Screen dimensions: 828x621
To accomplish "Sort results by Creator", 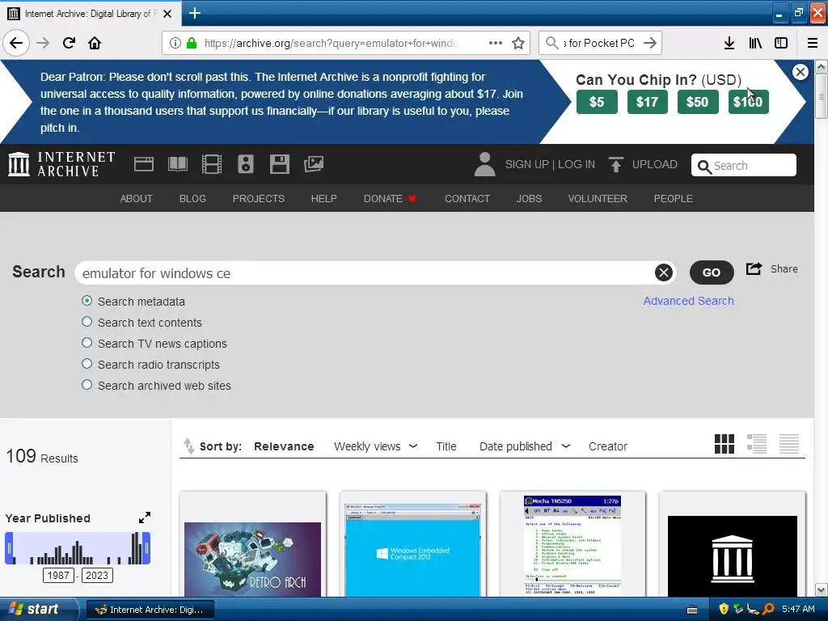I will (608, 446).
